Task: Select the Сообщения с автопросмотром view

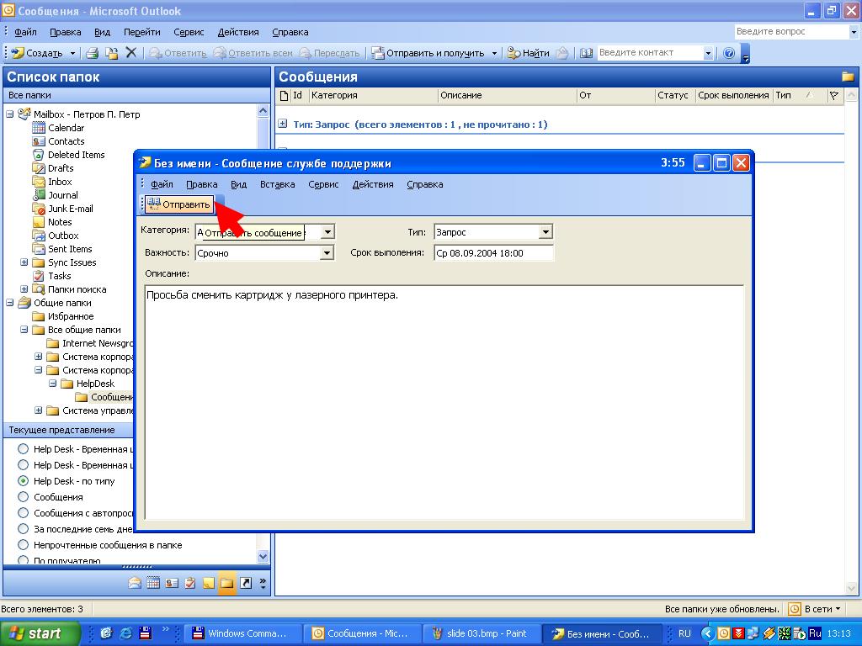Action: (23, 512)
